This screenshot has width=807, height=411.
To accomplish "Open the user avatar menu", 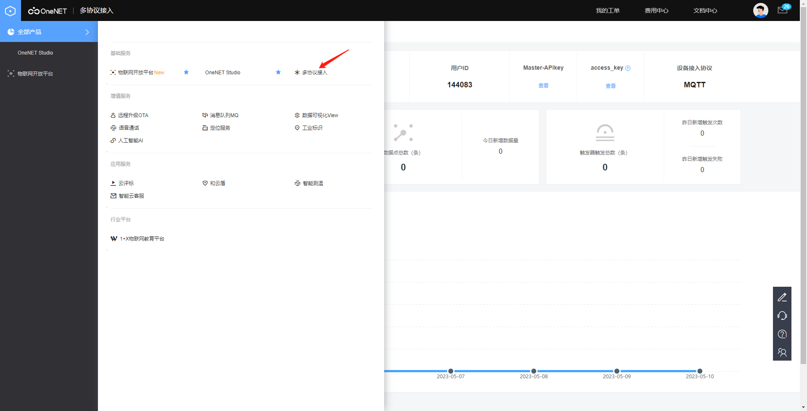I will (760, 10).
